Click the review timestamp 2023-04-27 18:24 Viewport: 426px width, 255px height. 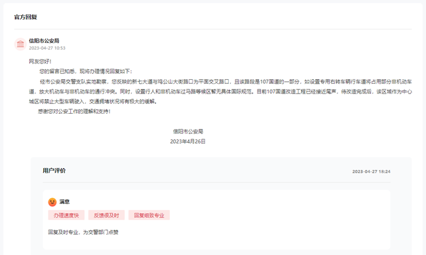tap(372, 171)
